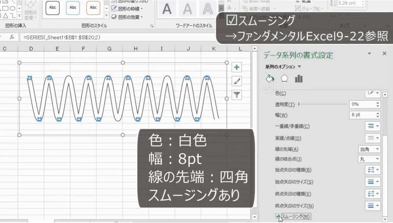
Task: Select the dark solid A WordArt style
Action: [167, 9]
